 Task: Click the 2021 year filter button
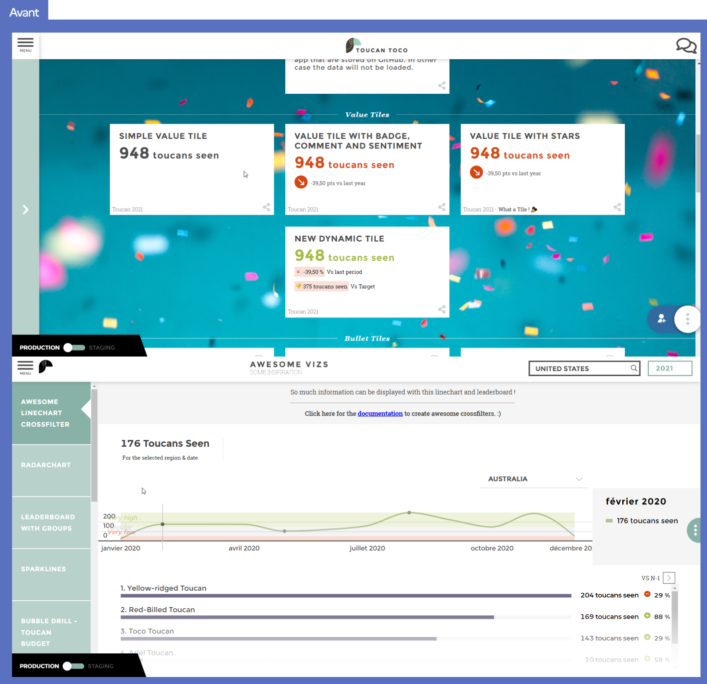669,368
